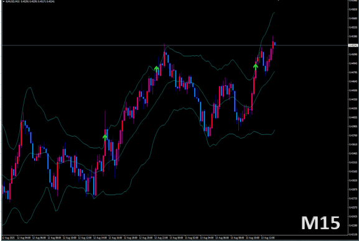Viewport: 359px width, 241px height.
Task: Select the horizontal current price line
Action: pyautogui.click(x=175, y=45)
